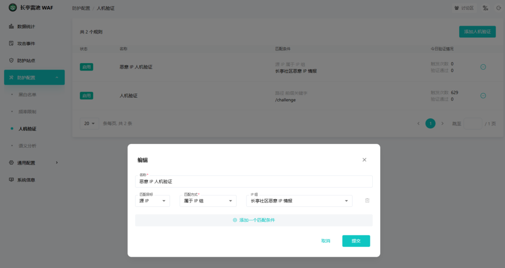Open the 匹配方式 属于 IP 组 dropdown
505x268 pixels.
click(208, 201)
